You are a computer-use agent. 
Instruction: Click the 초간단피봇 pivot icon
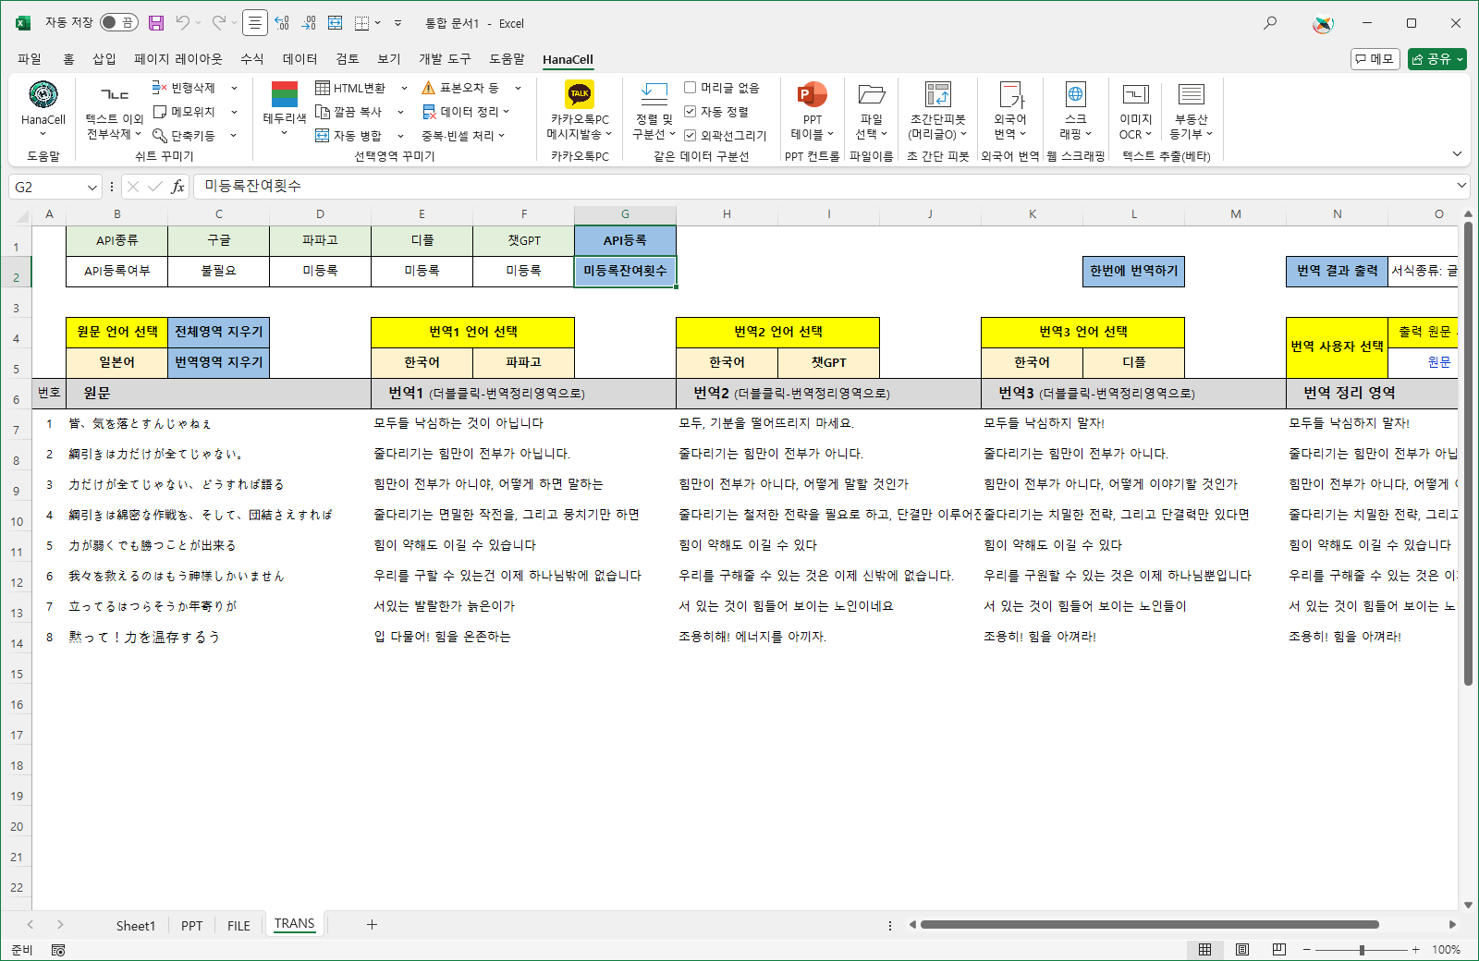[937, 94]
